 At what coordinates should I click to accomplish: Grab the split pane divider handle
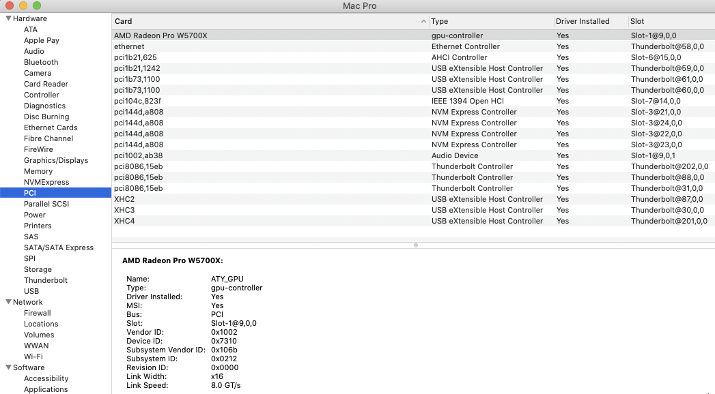pos(415,245)
